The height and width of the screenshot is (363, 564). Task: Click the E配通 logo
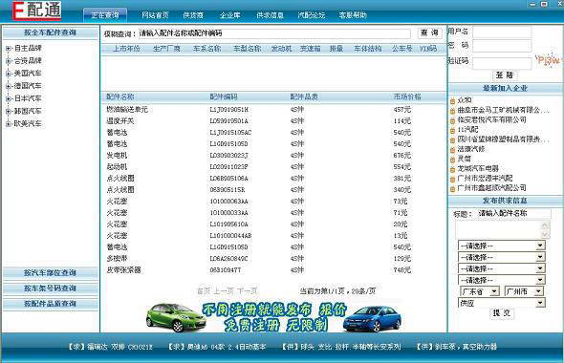tap(36, 11)
